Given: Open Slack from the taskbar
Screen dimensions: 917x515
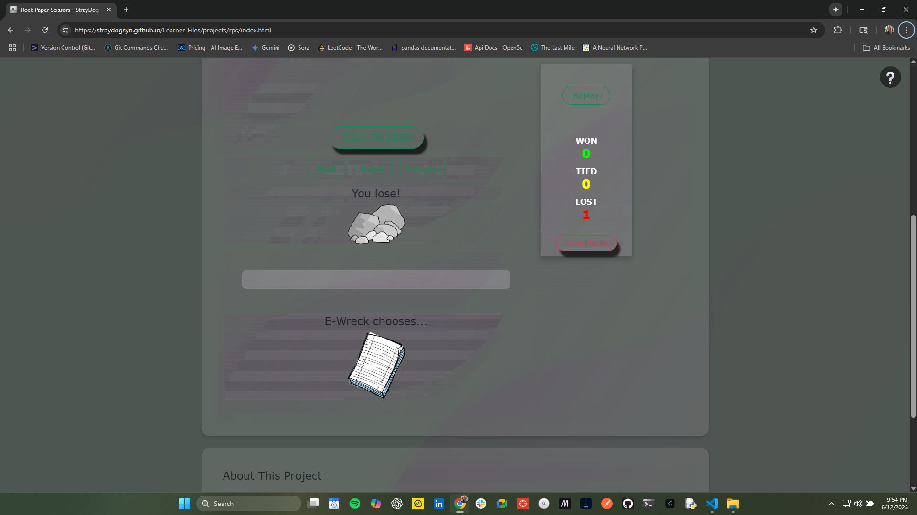Looking at the screenshot, I should (x=481, y=504).
